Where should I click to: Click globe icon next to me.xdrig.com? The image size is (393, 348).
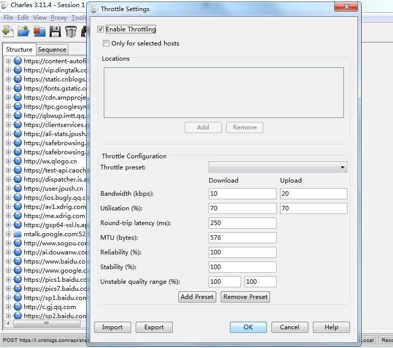[x=18, y=215]
